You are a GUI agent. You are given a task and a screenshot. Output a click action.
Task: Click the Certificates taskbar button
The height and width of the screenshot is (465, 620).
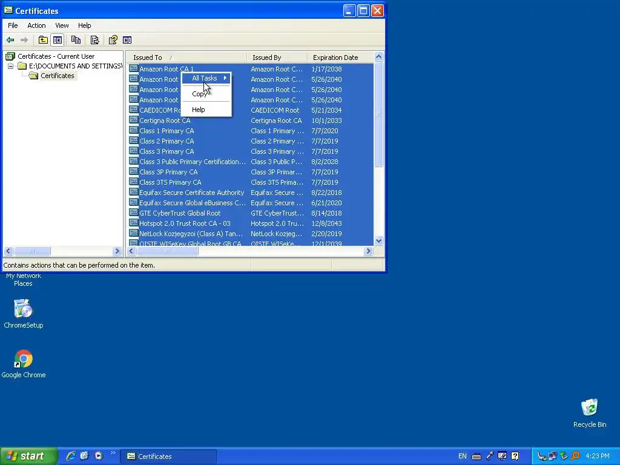pos(168,457)
